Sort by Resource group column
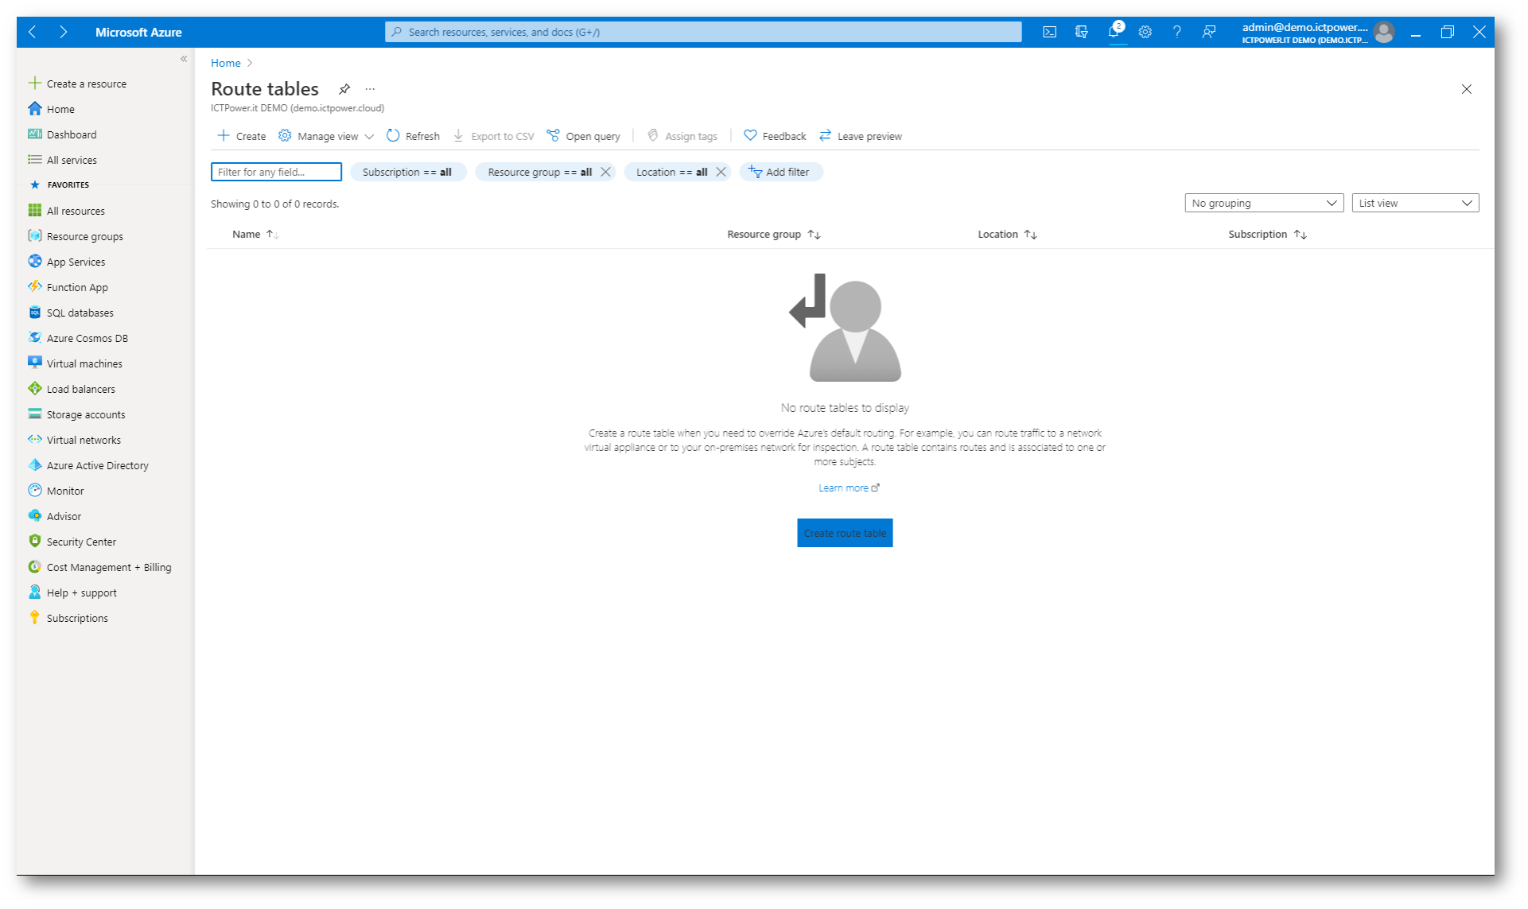The width and height of the screenshot is (1528, 909). click(773, 234)
